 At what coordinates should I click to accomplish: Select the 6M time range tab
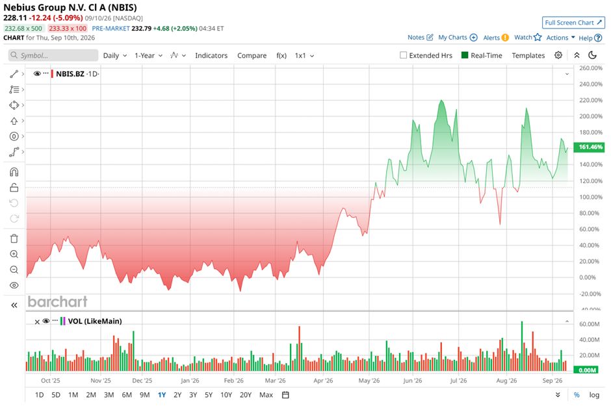(127, 395)
